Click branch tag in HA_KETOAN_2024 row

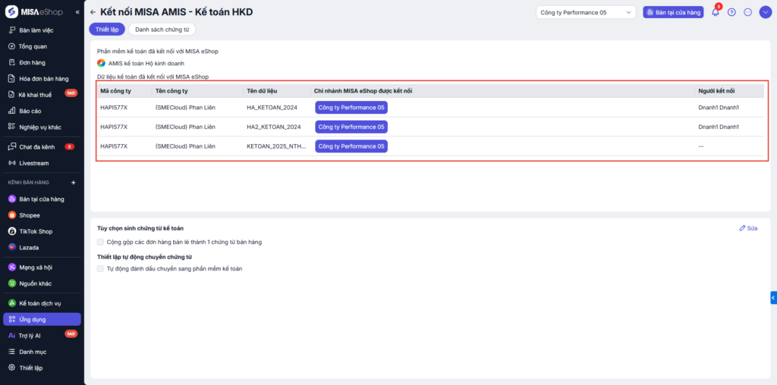coord(351,108)
